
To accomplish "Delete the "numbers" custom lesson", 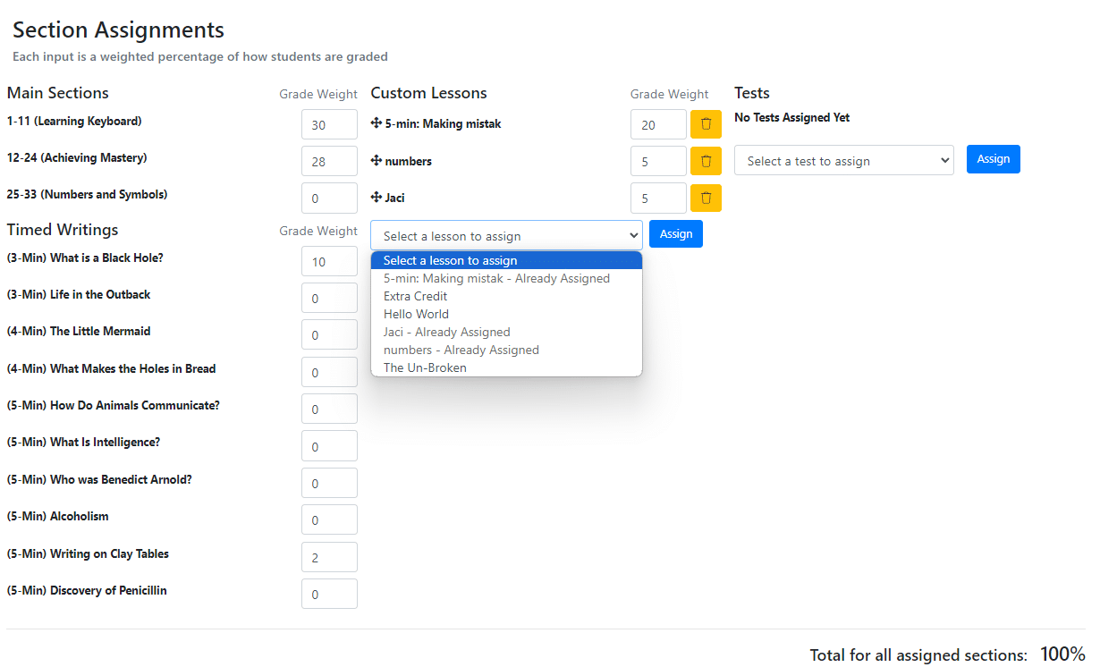I will pyautogui.click(x=706, y=161).
